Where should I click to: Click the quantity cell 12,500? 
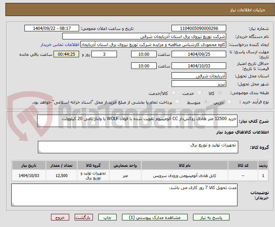62,176
